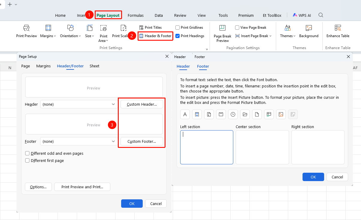Toggle View Page Break checkbox
The height and width of the screenshot is (220, 361).
[x=237, y=28]
